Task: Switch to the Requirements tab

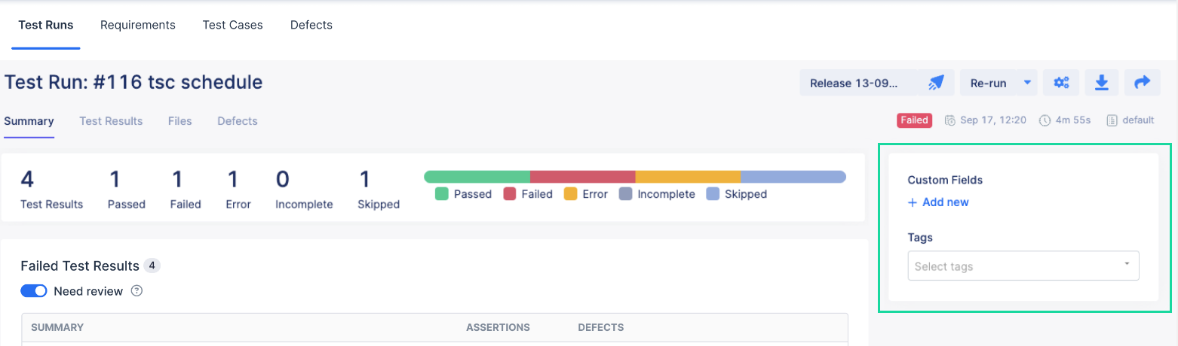Action: pyautogui.click(x=138, y=25)
